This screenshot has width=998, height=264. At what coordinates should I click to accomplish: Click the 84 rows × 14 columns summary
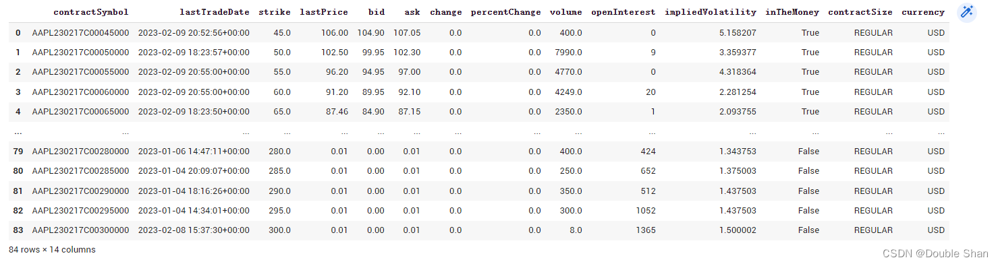click(52, 250)
